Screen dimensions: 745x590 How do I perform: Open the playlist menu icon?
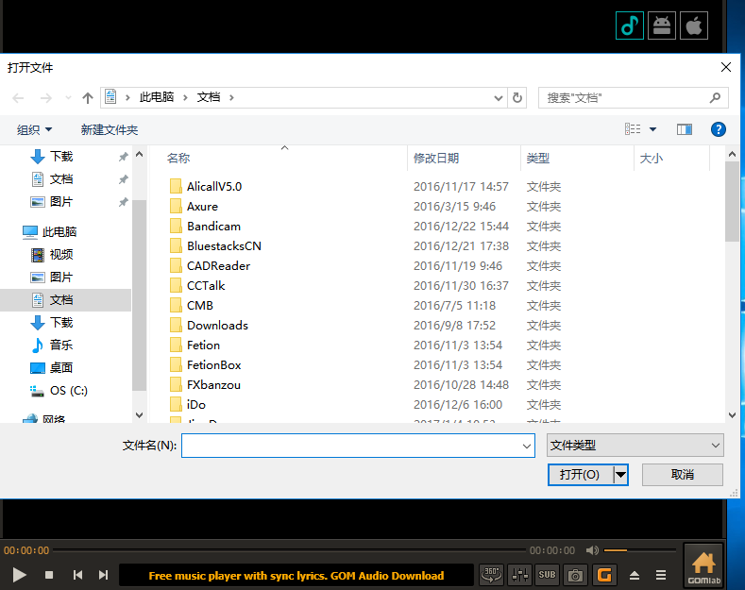tap(662, 575)
